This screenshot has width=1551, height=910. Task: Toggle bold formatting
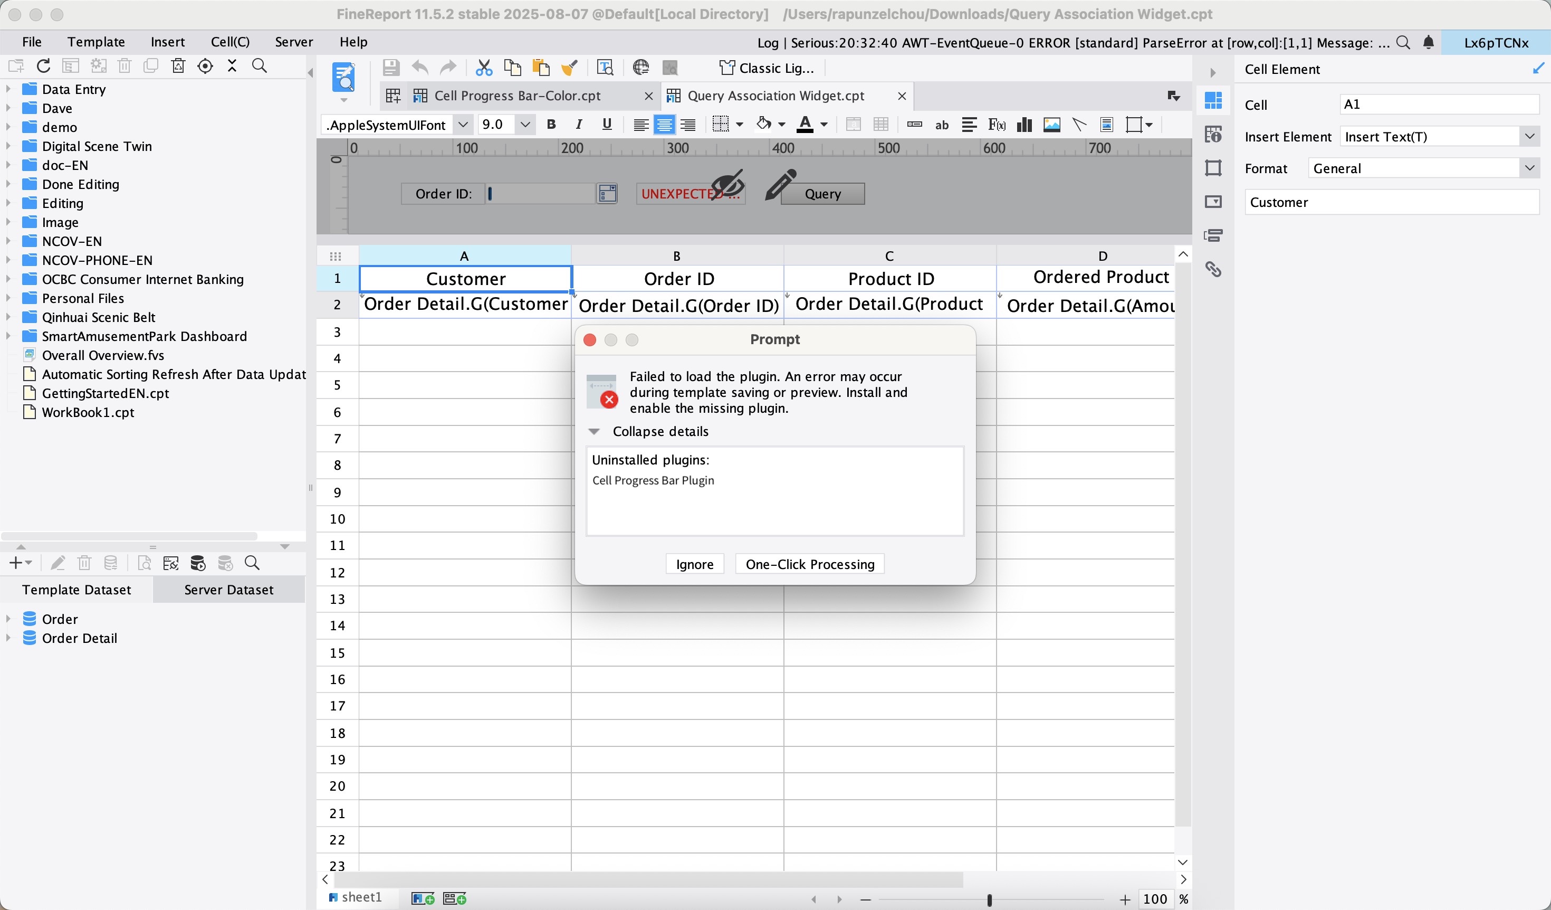[551, 125]
